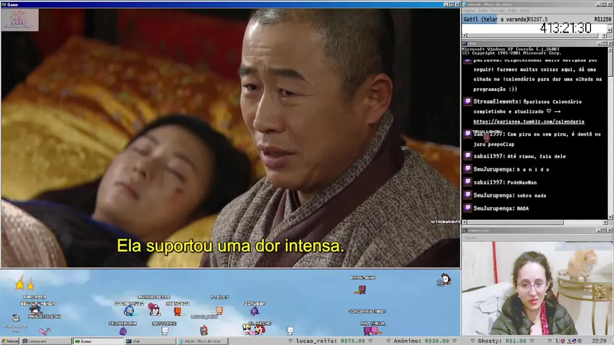614x345 pixels.
Task: Click the Anônimo R$30.00 donation text
Action: pyautogui.click(x=421, y=341)
